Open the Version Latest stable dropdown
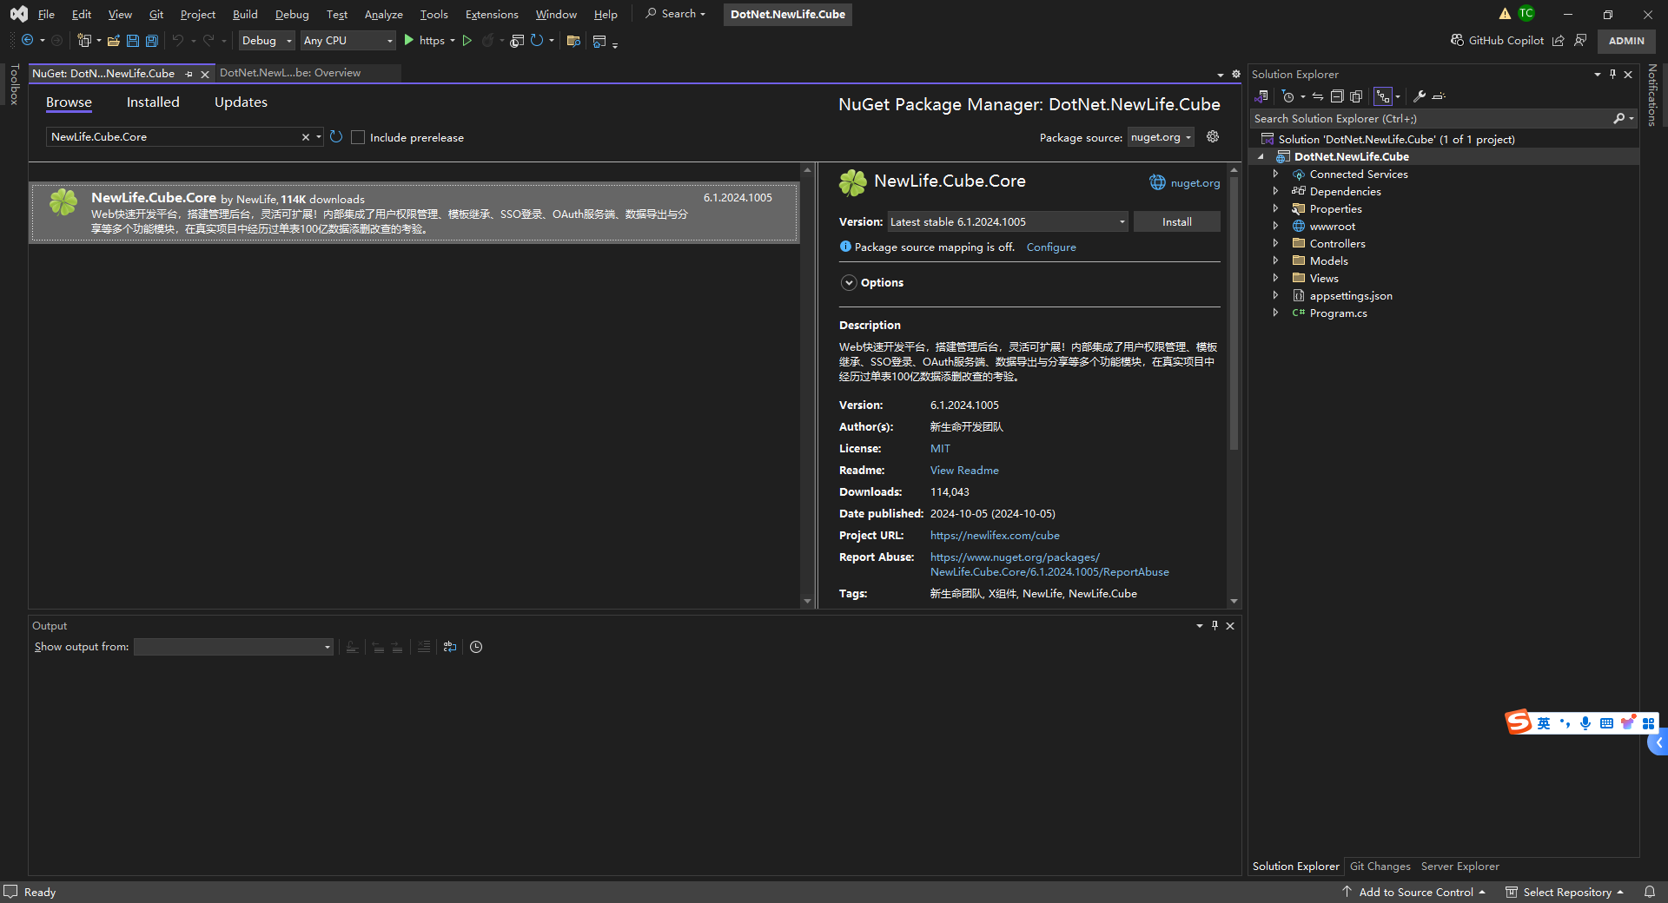This screenshot has width=1668, height=903. pyautogui.click(x=1008, y=222)
